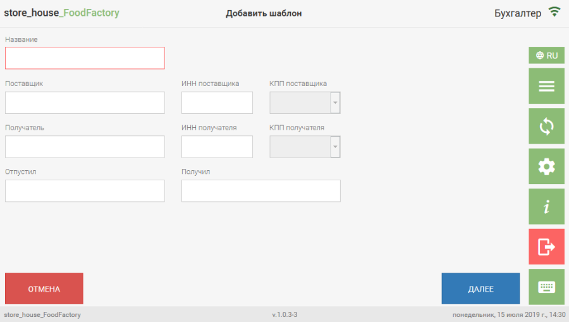Click into the Поставщик field
The image size is (569, 322).
pos(85,102)
